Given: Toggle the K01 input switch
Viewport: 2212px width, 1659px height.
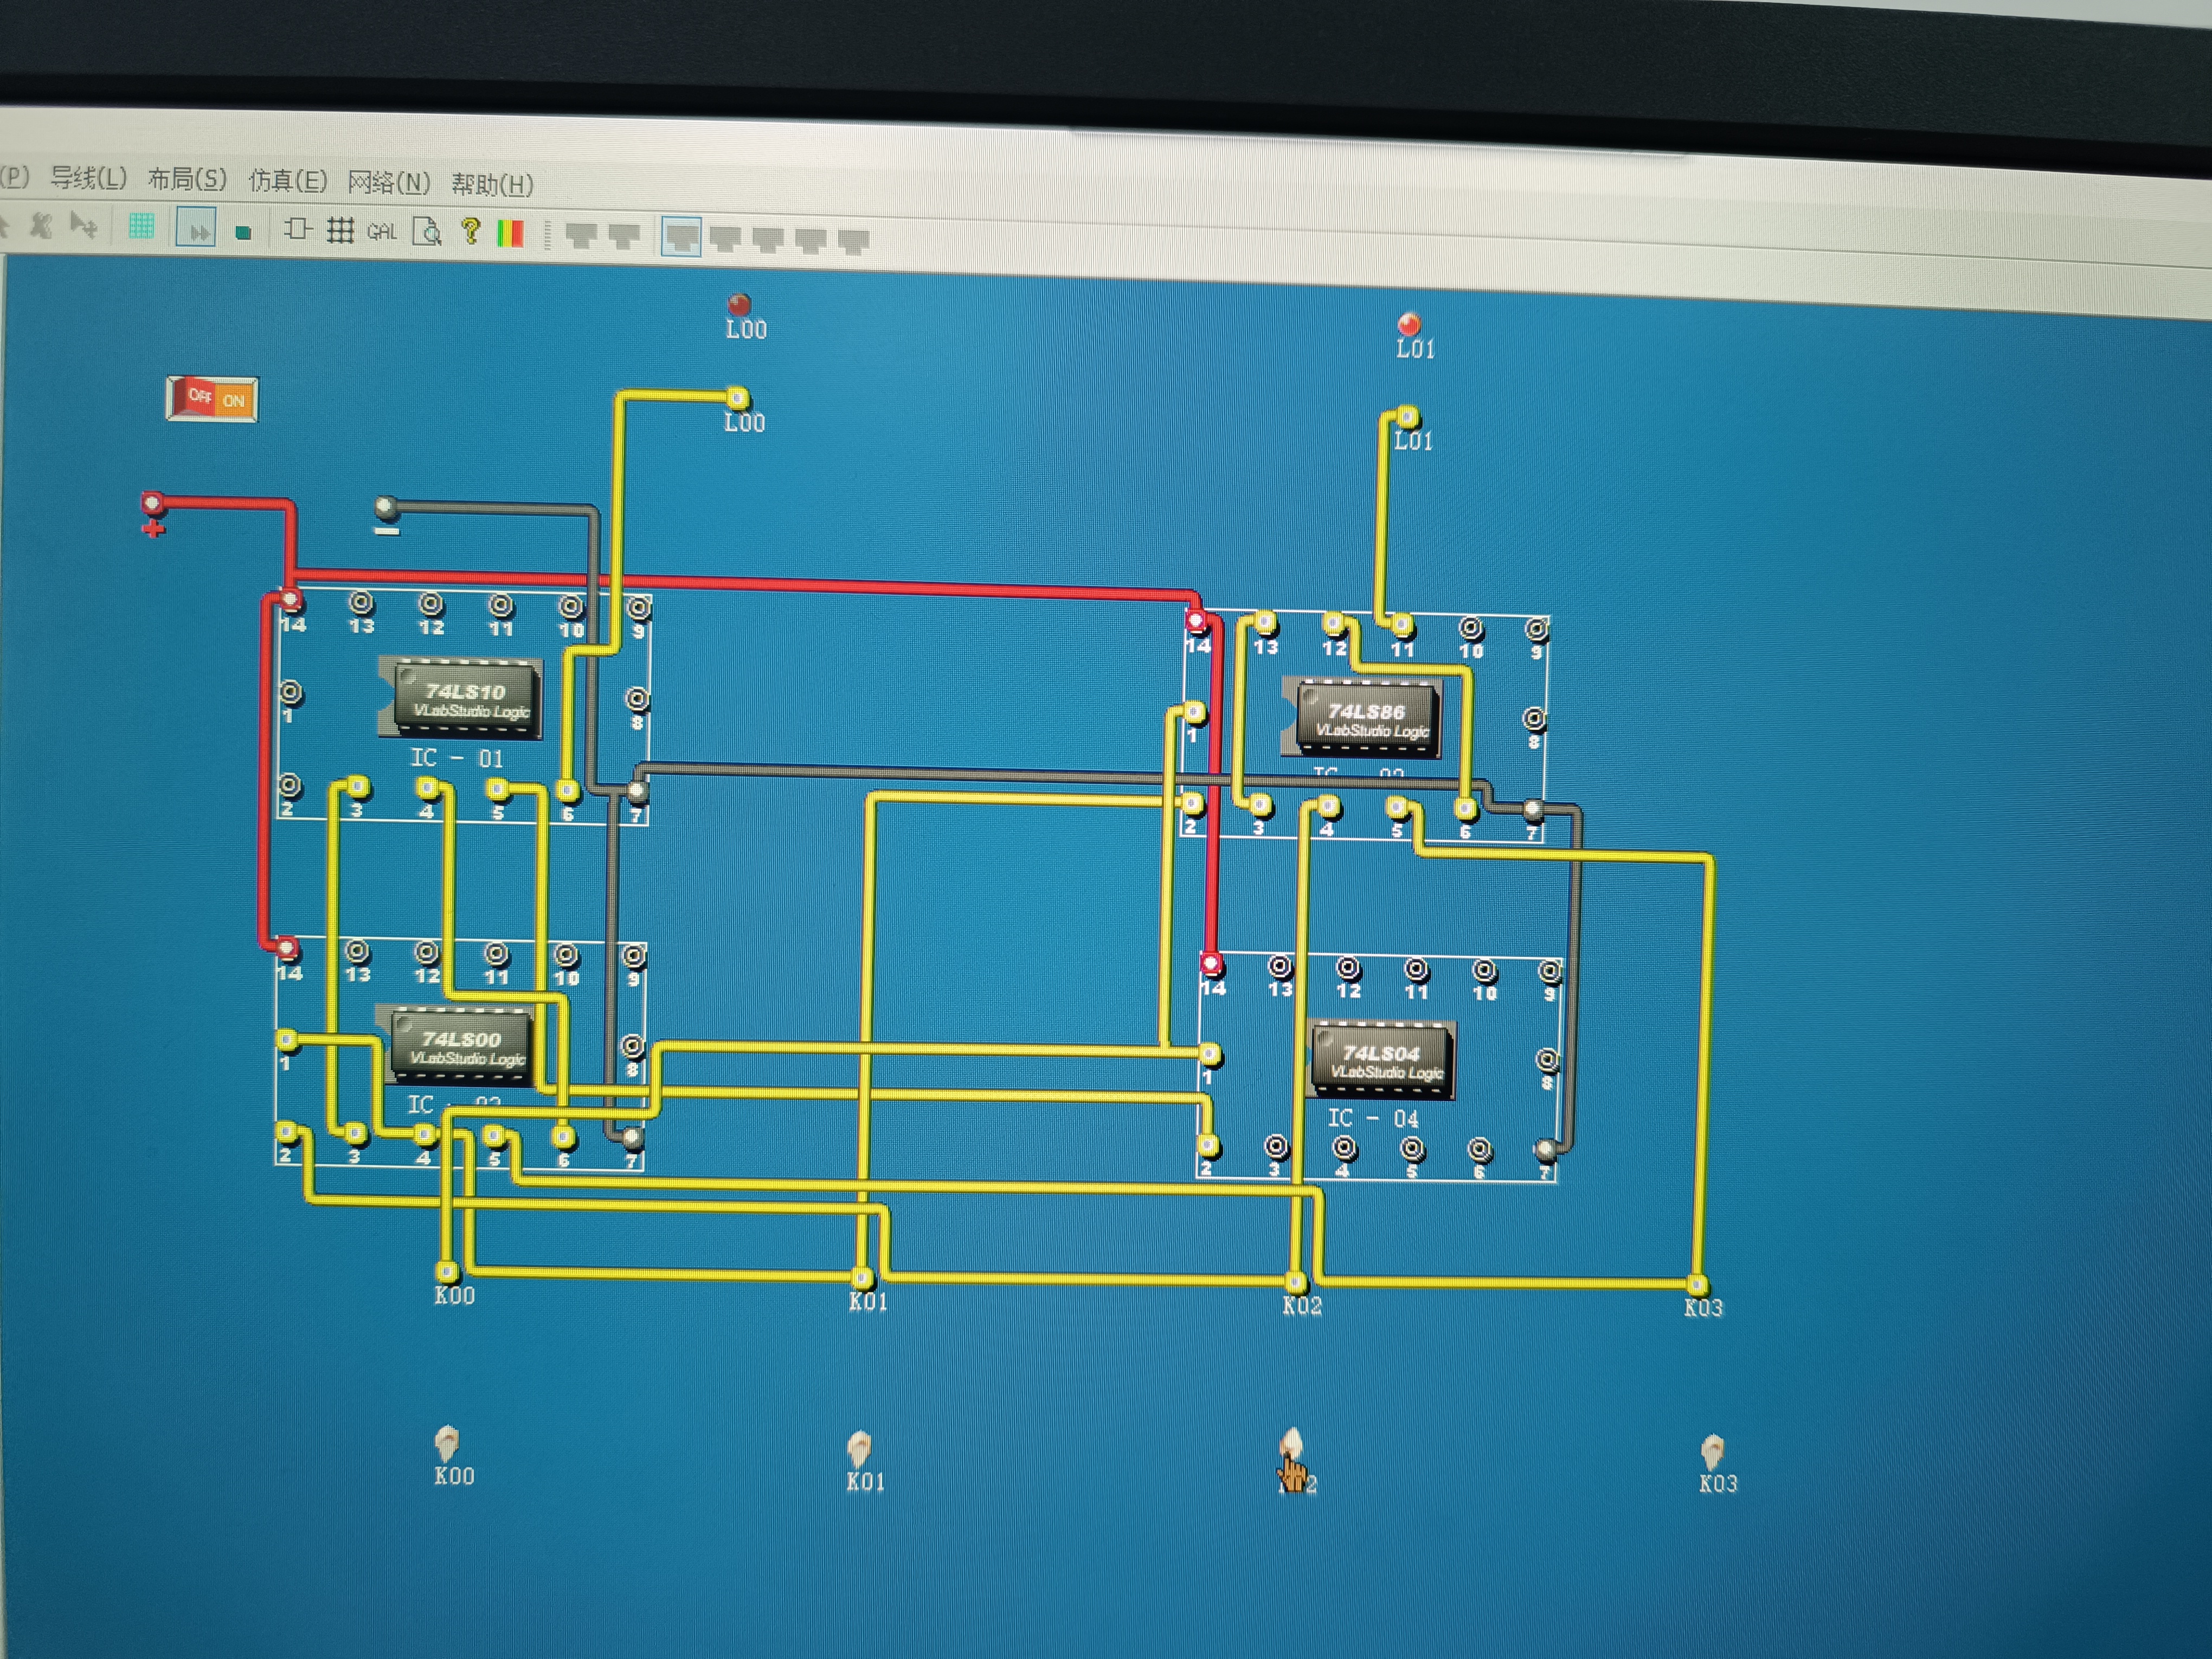Looking at the screenshot, I should 859,1447.
